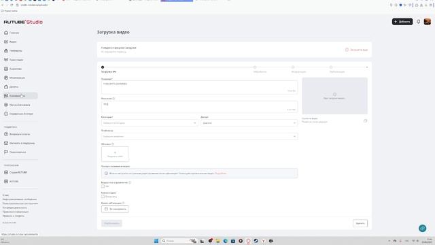Image resolution: width=435 pixels, height=245 pixels.
Task: Open the user avatar menu
Action: (428, 22)
